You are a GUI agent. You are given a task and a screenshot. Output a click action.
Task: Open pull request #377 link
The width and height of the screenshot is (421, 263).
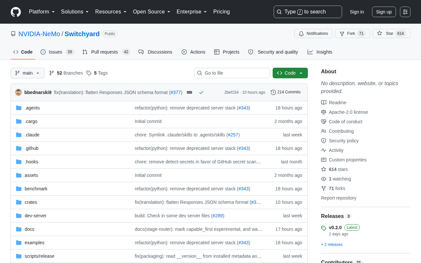pos(176,92)
